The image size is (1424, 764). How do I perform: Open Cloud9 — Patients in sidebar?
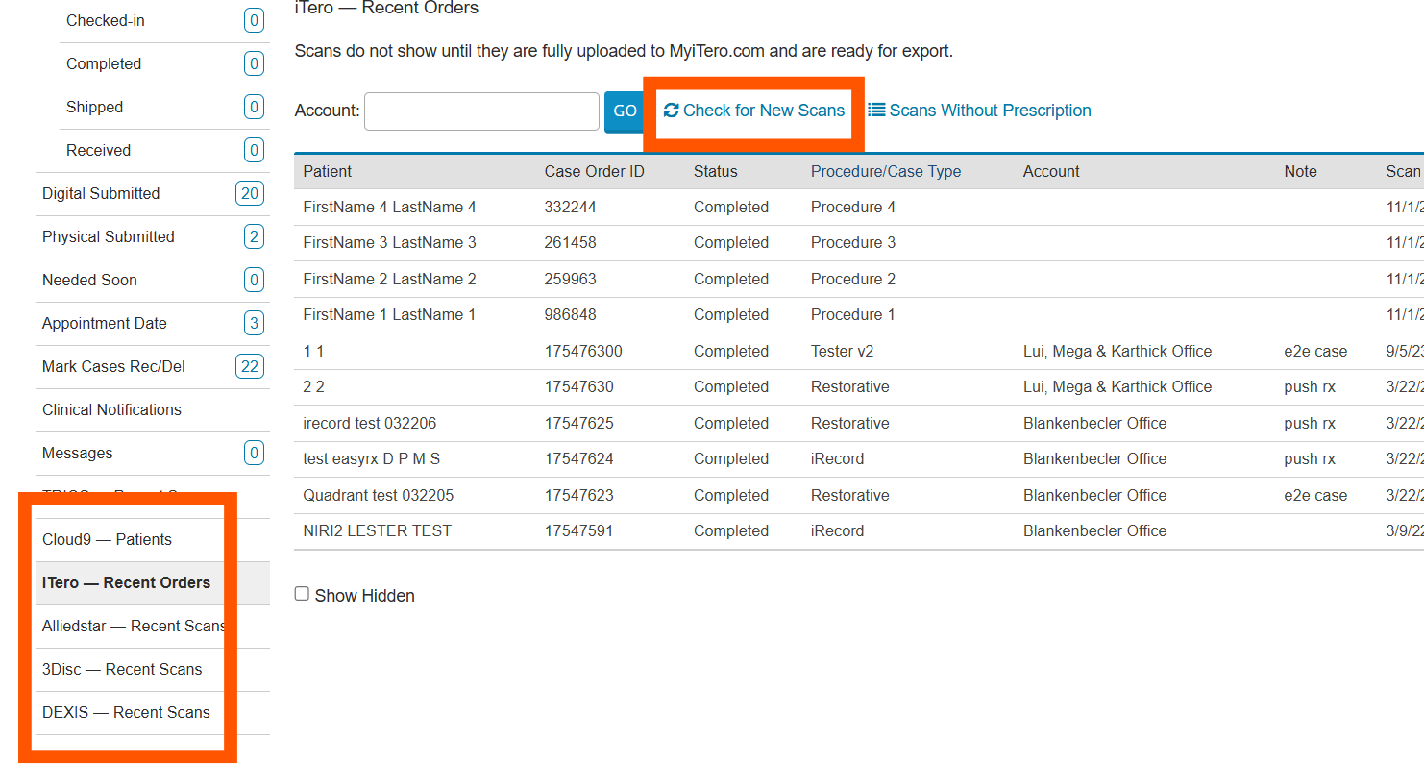coord(107,539)
